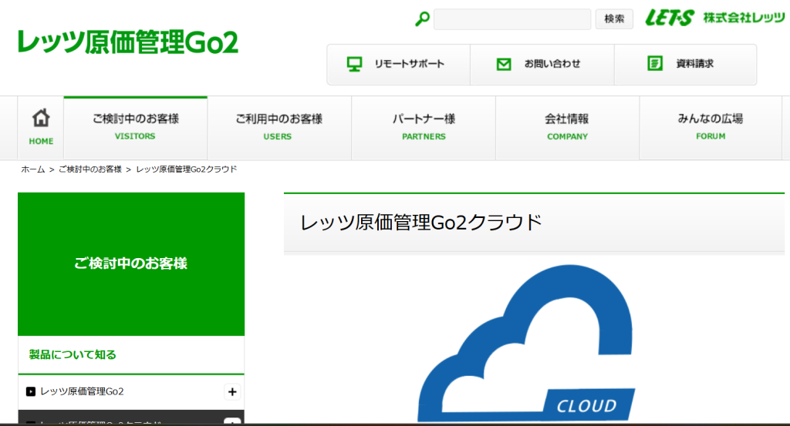Click the remote support monitor icon
The height and width of the screenshot is (426, 790).
[x=354, y=64]
